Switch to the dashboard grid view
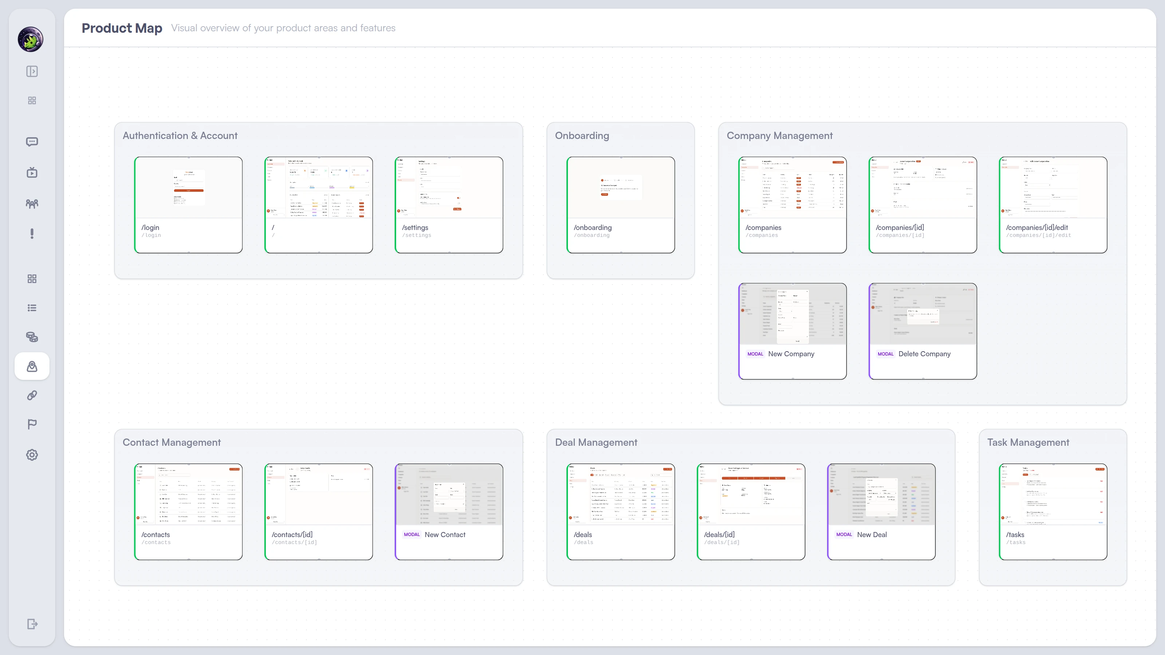Image resolution: width=1165 pixels, height=655 pixels. point(32,100)
